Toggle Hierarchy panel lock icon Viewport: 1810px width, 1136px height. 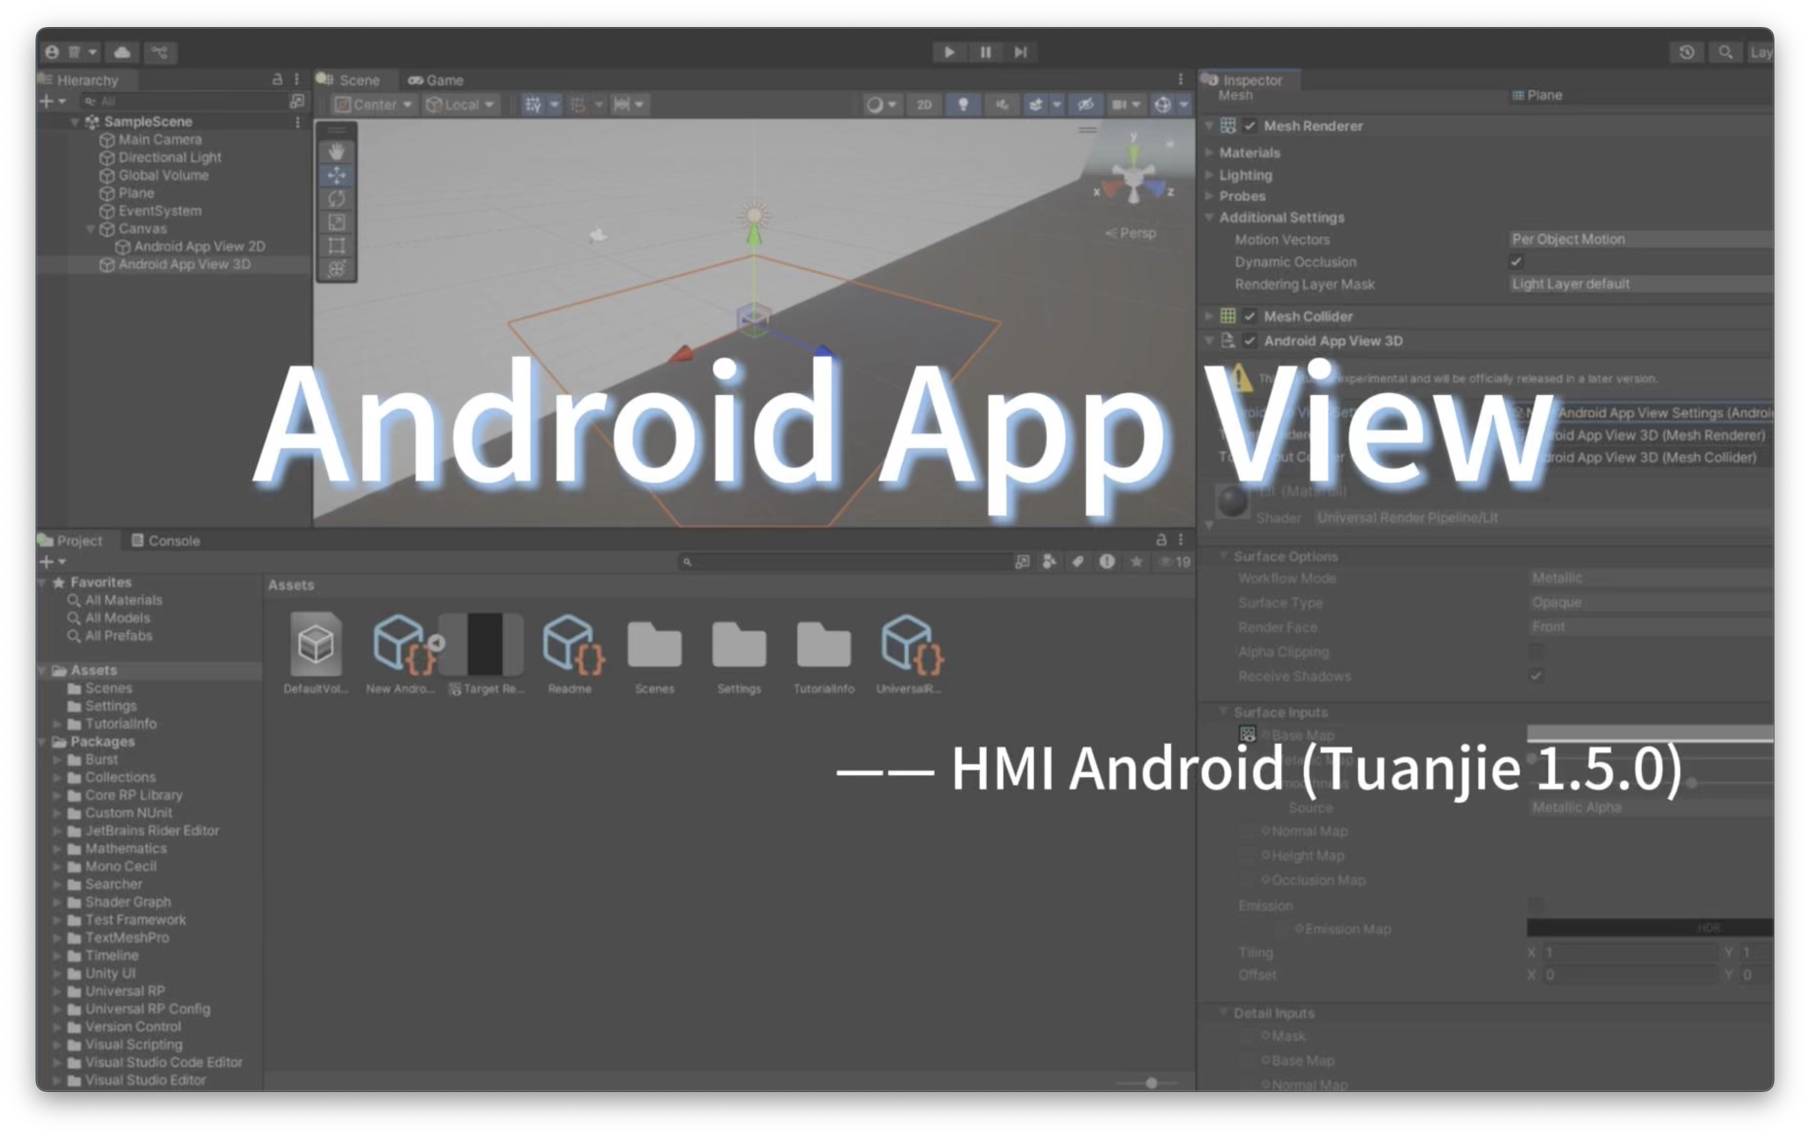pyautogui.click(x=277, y=79)
